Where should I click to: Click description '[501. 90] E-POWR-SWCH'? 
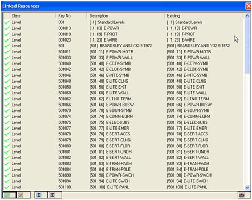pos(111,175)
